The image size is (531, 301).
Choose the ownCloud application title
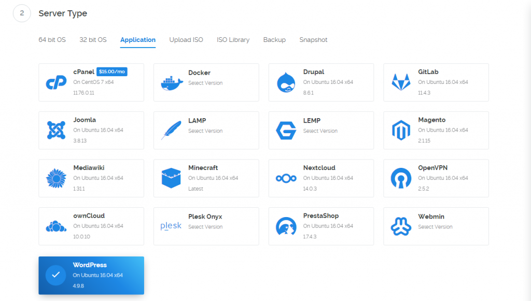(x=89, y=216)
